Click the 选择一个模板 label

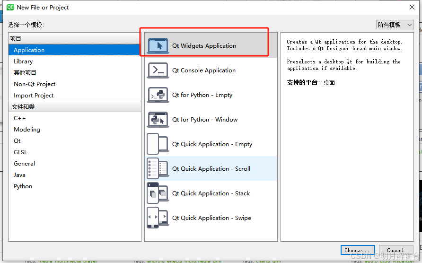click(26, 25)
